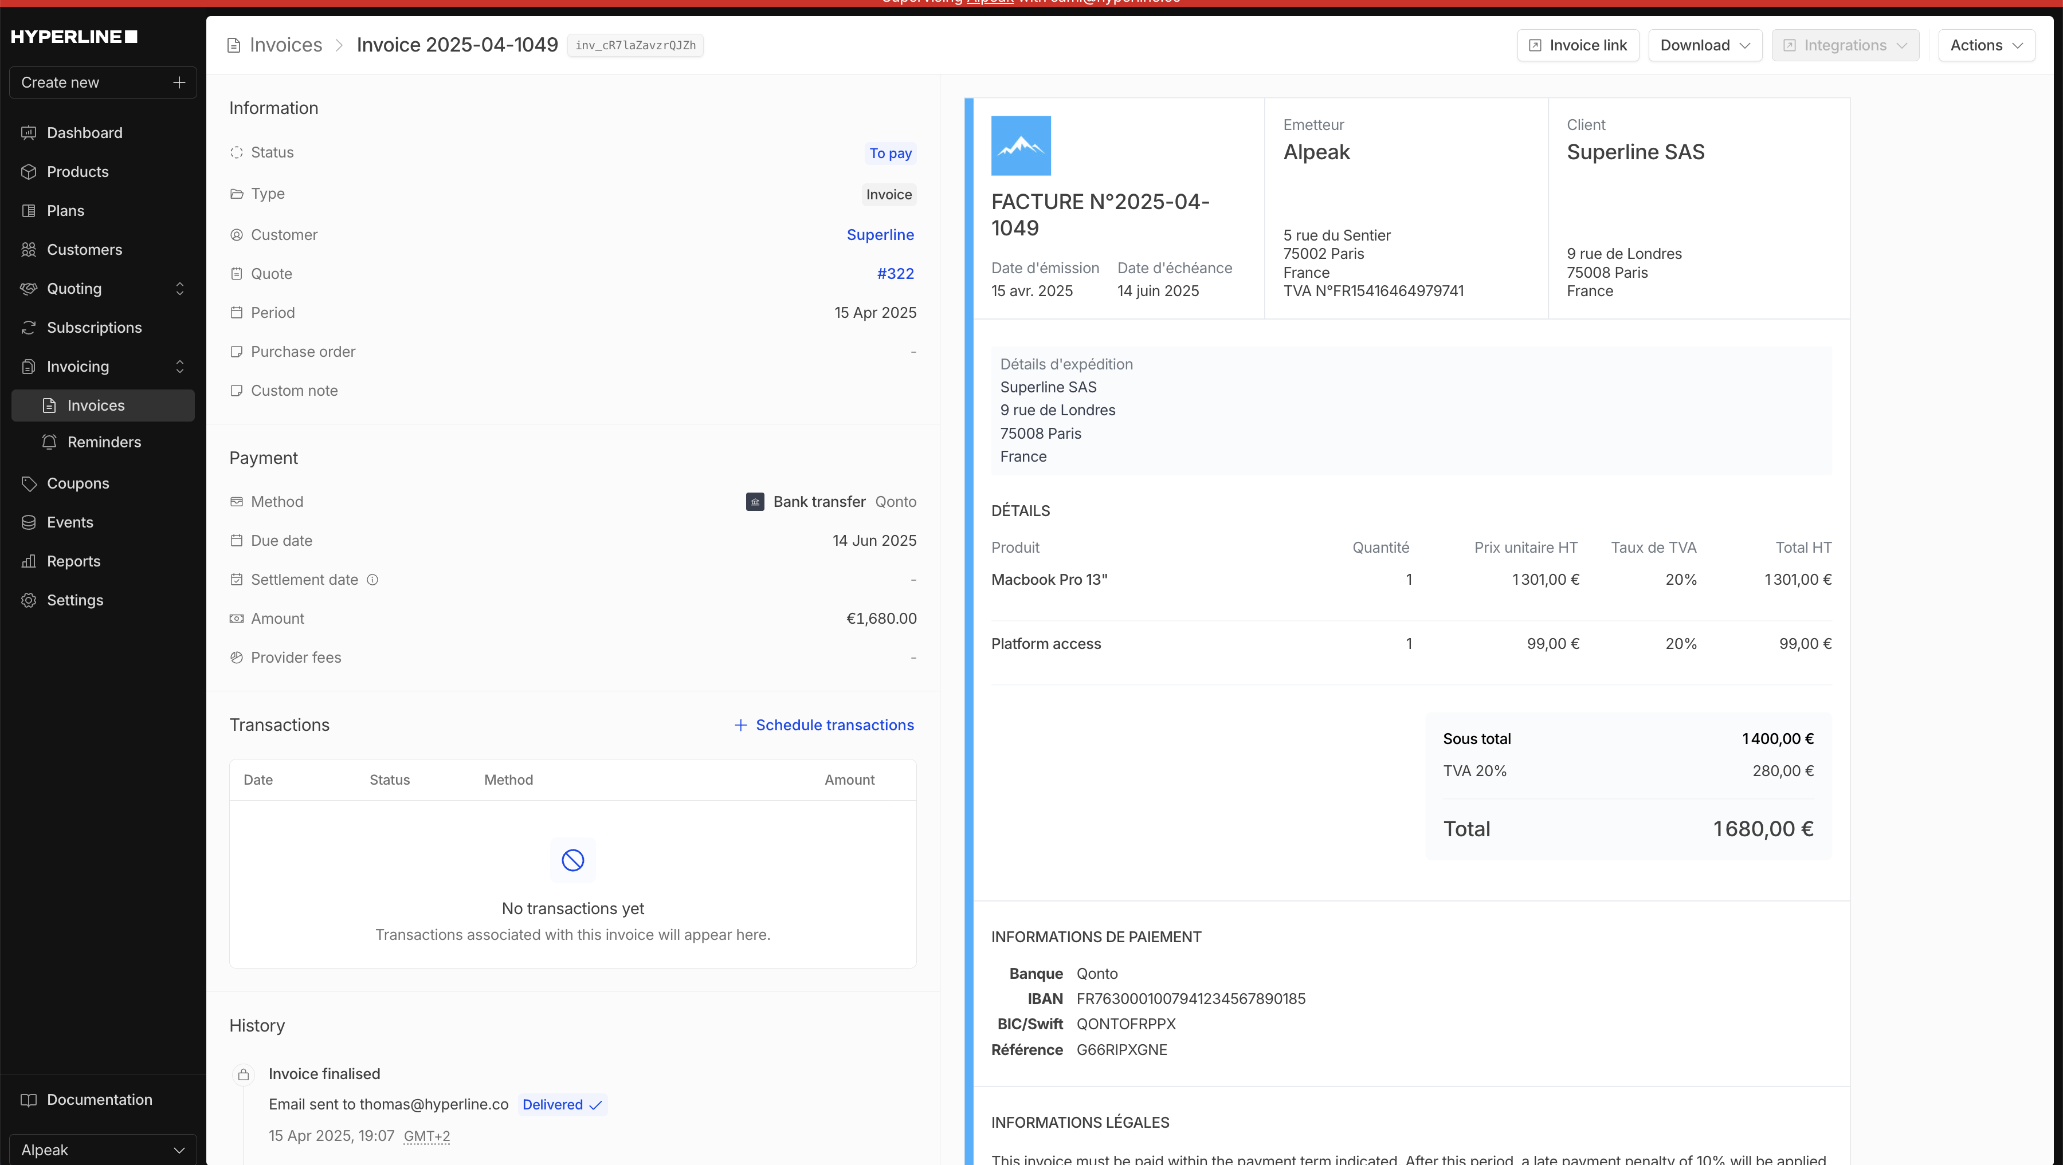Click the plus icon before Schedule transactions

(x=741, y=726)
